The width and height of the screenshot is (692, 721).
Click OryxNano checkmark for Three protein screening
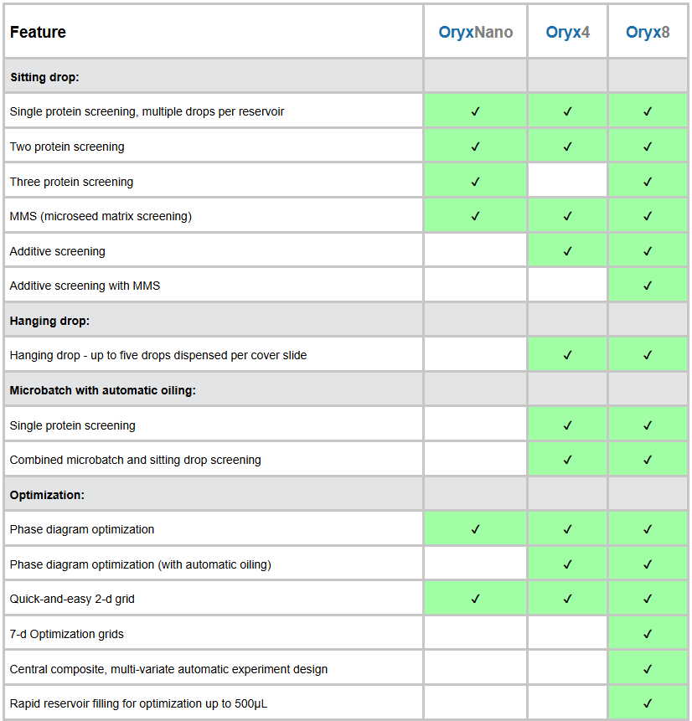(x=475, y=182)
